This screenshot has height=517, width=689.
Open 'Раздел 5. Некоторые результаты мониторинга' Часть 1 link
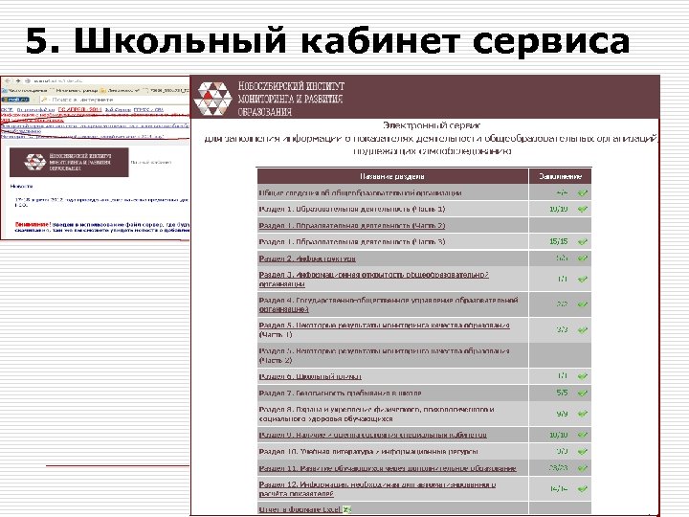click(x=384, y=329)
